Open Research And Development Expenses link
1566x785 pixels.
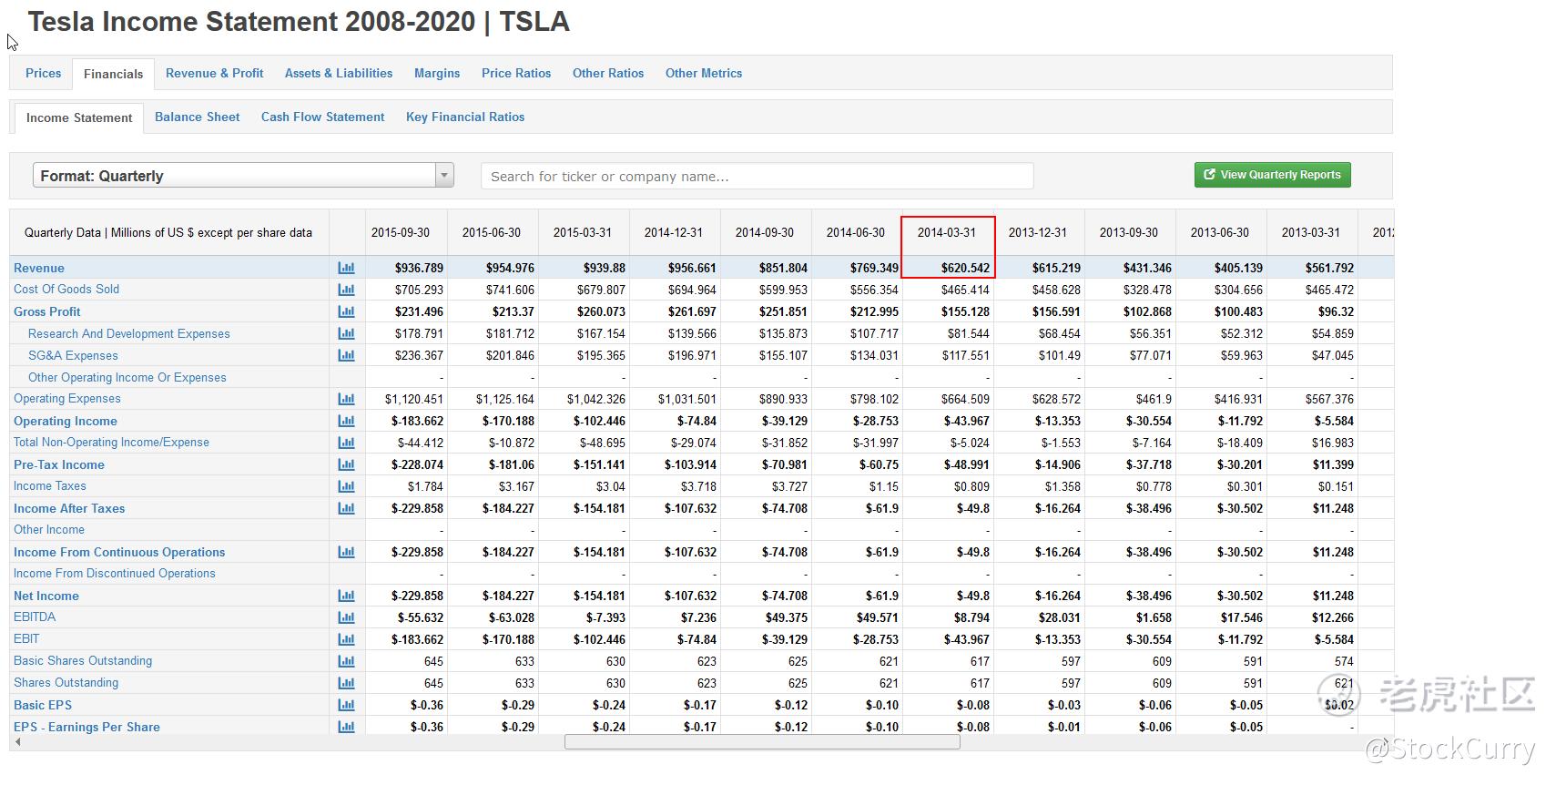coord(129,333)
